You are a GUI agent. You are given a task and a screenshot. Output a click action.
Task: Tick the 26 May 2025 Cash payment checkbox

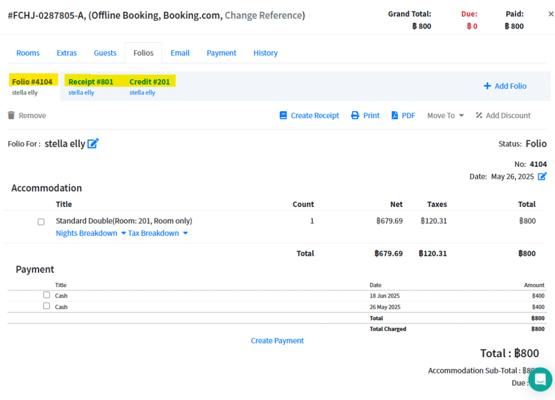[x=47, y=306]
